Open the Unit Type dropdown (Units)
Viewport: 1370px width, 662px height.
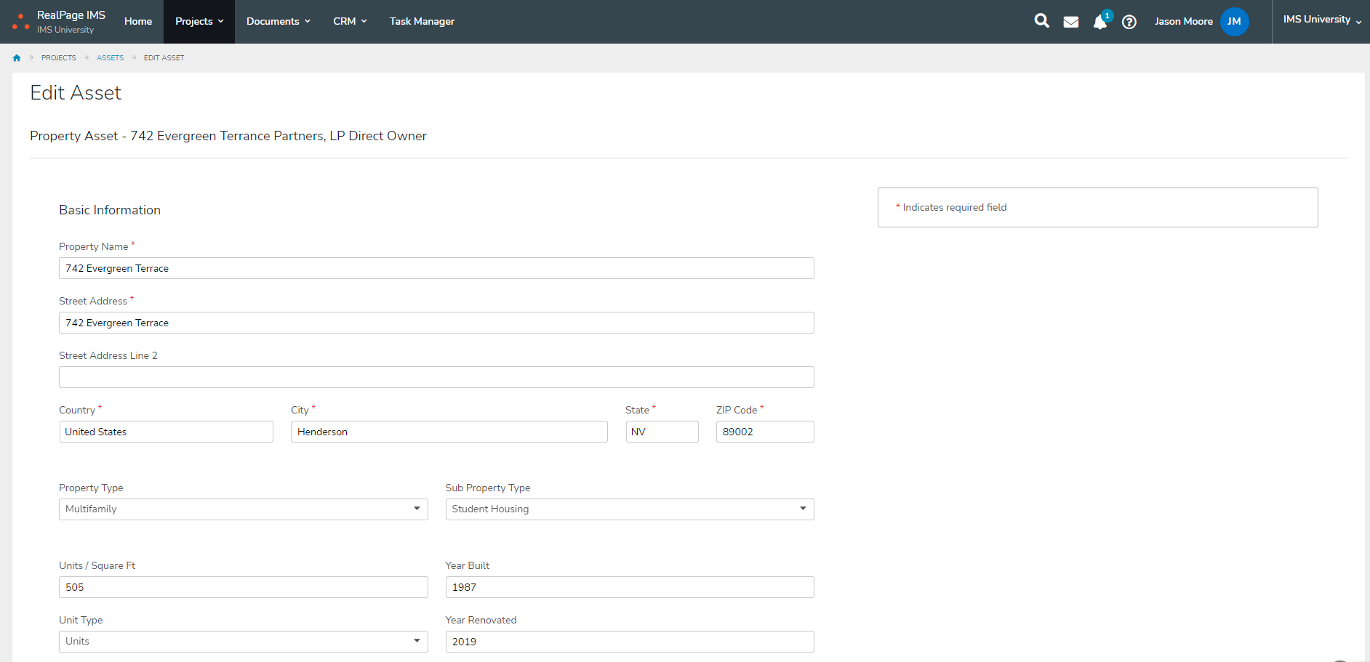pos(243,642)
